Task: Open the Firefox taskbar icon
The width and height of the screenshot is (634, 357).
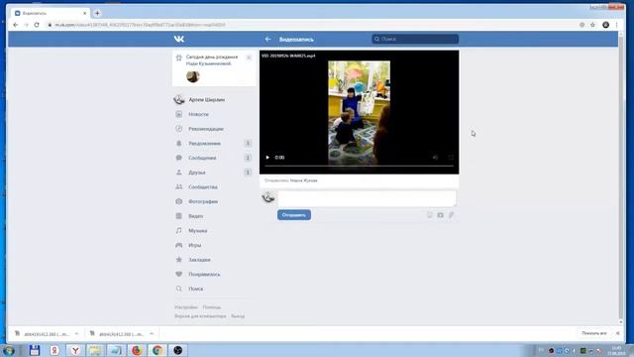Action: pos(137,350)
